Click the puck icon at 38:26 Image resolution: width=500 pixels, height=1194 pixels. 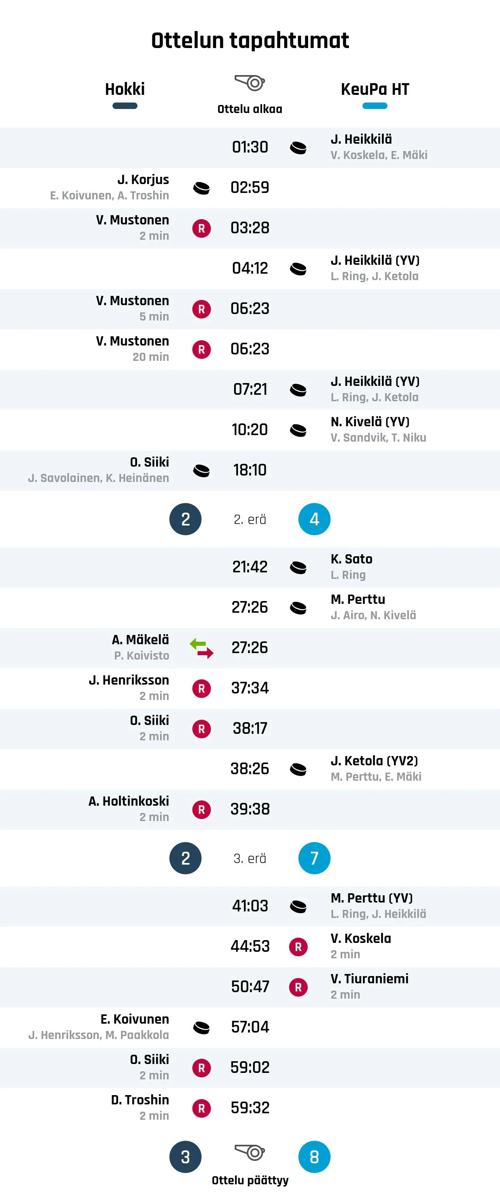(x=298, y=769)
